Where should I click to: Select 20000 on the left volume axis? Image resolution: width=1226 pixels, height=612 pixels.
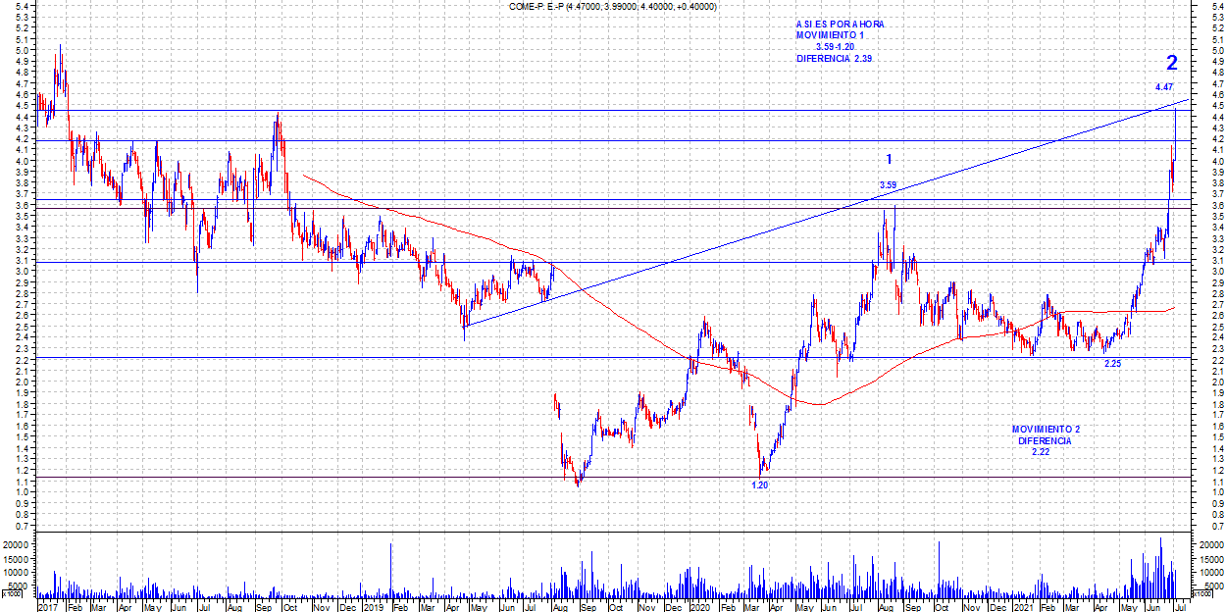click(x=18, y=543)
